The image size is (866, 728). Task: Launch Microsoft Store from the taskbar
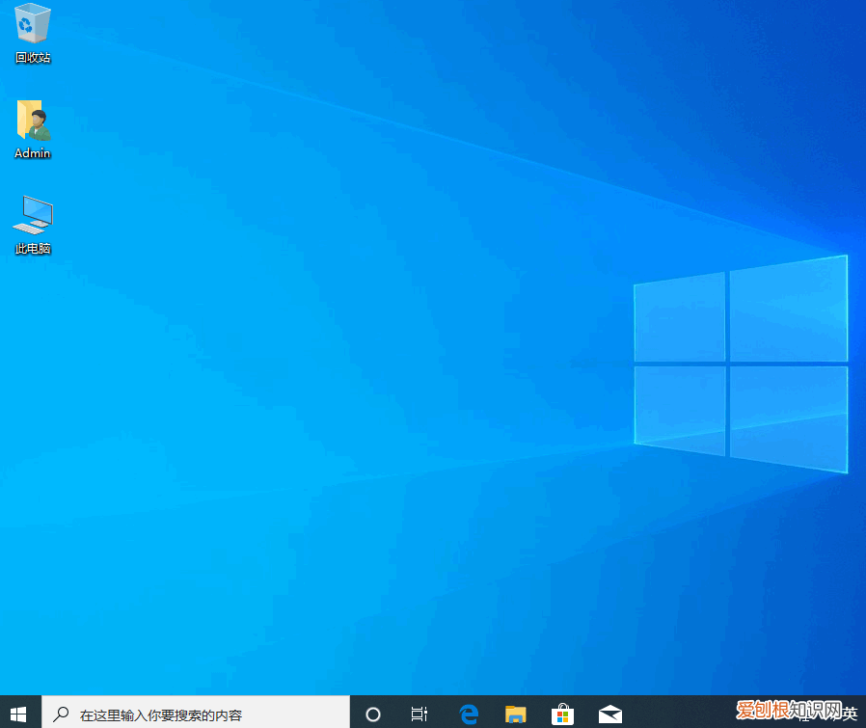(562, 715)
